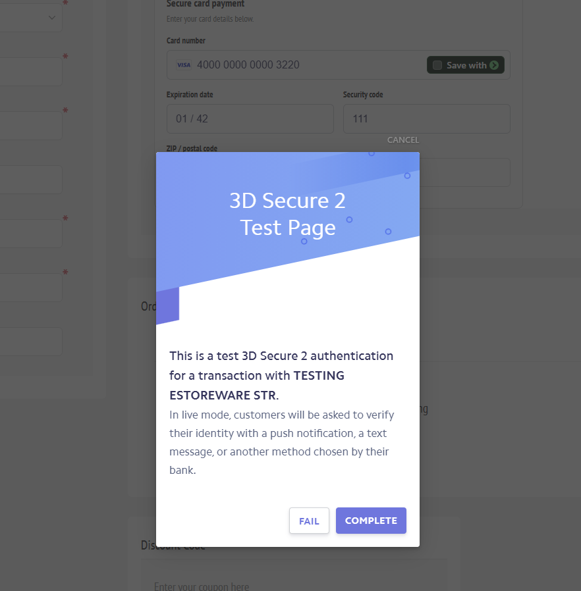Click the security code field showing 111
Image resolution: width=581 pixels, height=591 pixels.
pos(426,118)
